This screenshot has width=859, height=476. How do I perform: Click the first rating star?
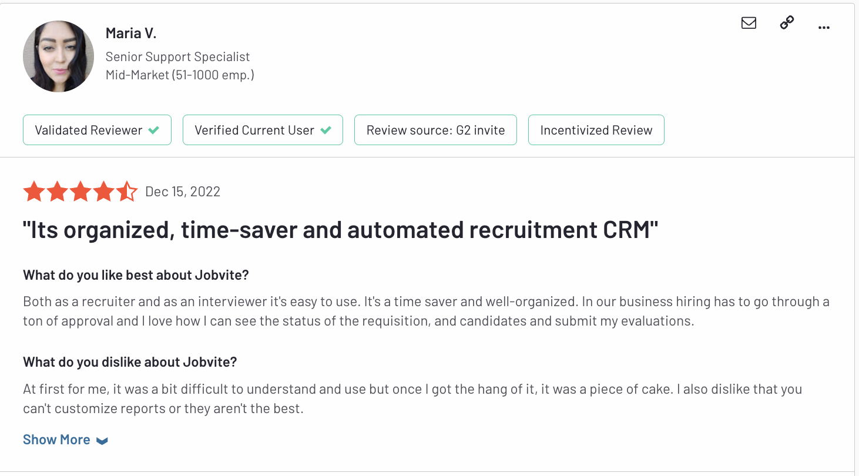pos(33,192)
